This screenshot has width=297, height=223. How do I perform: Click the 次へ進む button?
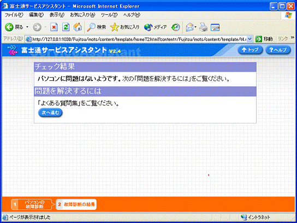(50, 113)
